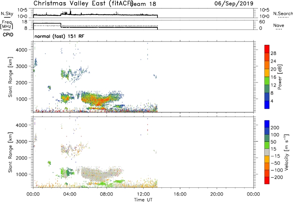Image resolution: width=293 pixels, height=202 pixels.
Task: Click the frequency step-down line near 03:00
Action: [61, 25]
